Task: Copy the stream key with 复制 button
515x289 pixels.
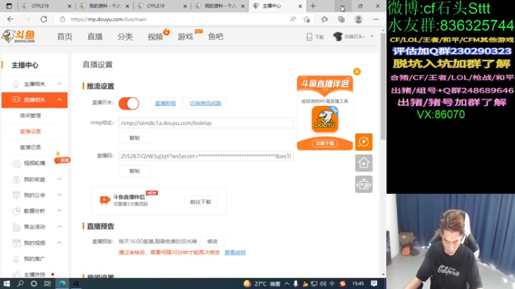Action: click(135, 171)
